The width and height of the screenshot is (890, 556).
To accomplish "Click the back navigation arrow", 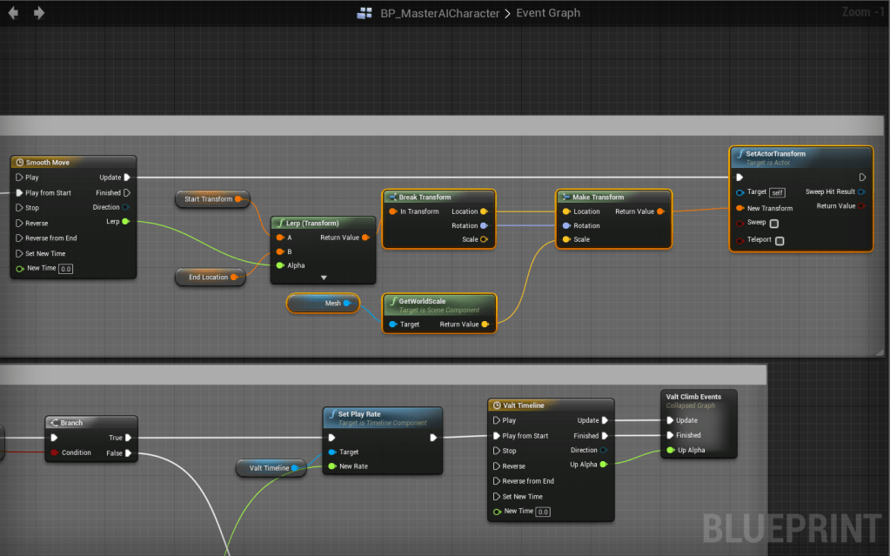I will click(14, 13).
